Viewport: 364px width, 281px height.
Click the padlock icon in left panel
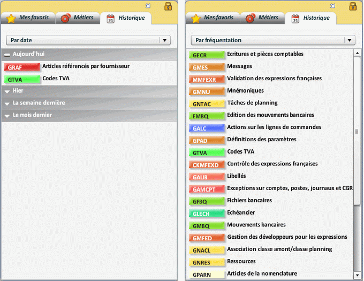168,6
